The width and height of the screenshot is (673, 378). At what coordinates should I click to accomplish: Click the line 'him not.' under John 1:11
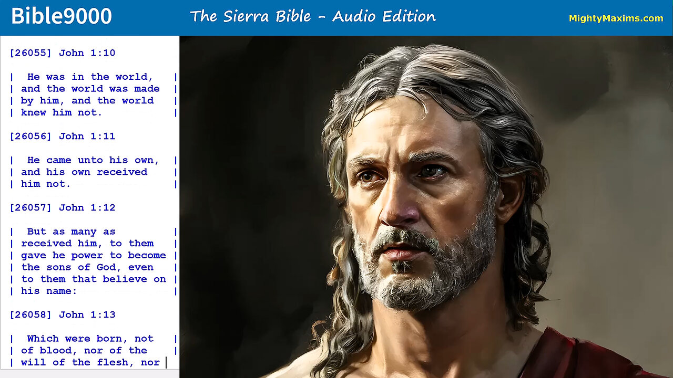click(46, 184)
